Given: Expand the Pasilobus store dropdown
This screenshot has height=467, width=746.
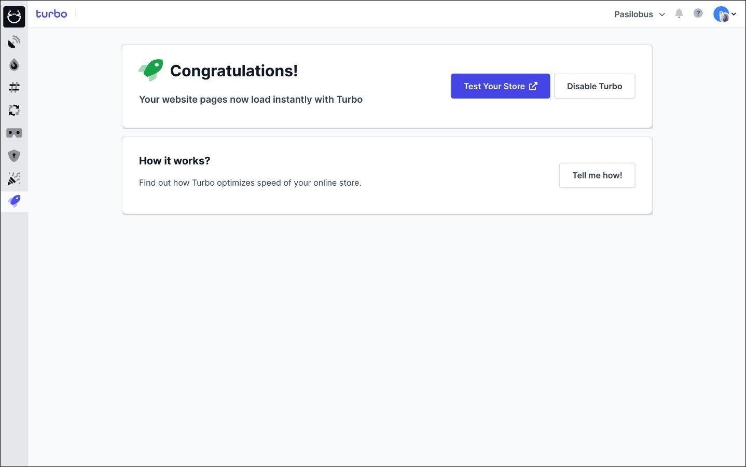Looking at the screenshot, I should click(639, 15).
